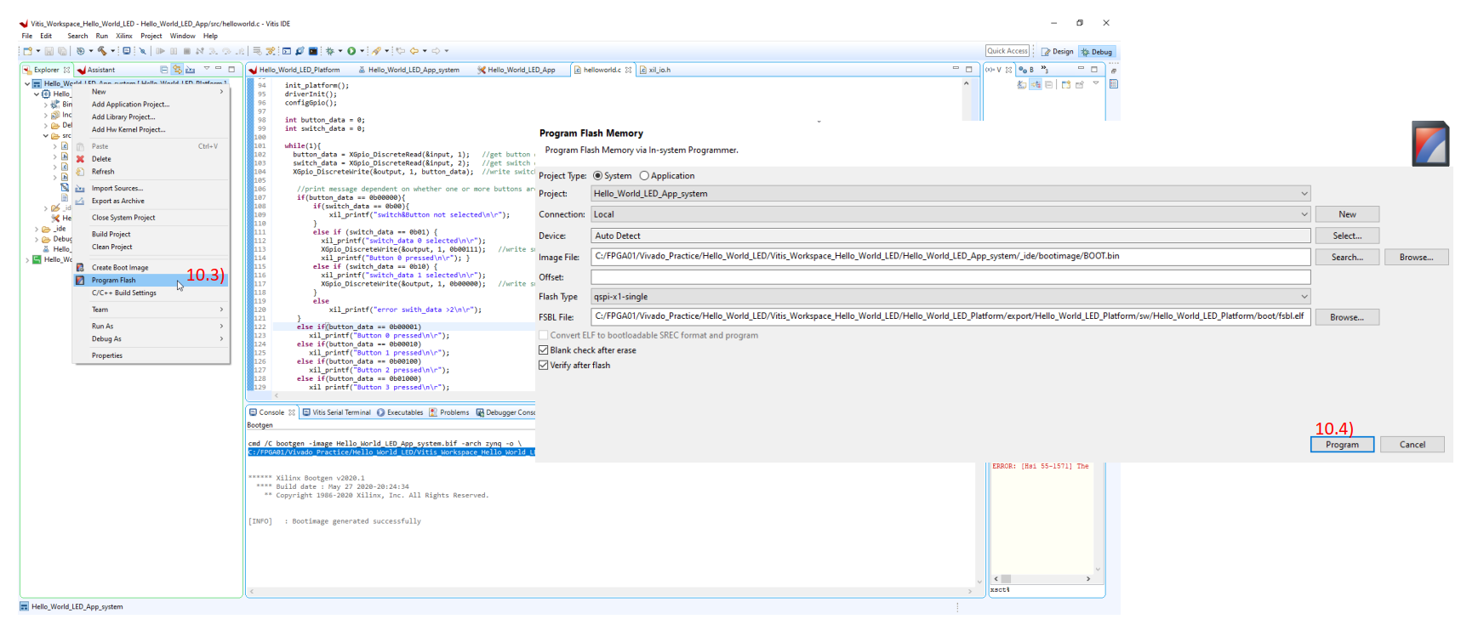Screen dimensions: 1461x625
Task: Open the Project dropdown in Program Flash dialog
Action: click(1304, 194)
